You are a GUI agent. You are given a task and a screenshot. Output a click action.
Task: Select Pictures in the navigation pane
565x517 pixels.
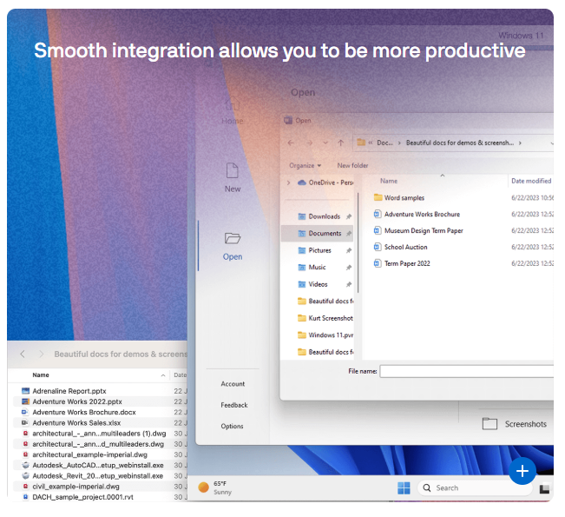point(314,250)
